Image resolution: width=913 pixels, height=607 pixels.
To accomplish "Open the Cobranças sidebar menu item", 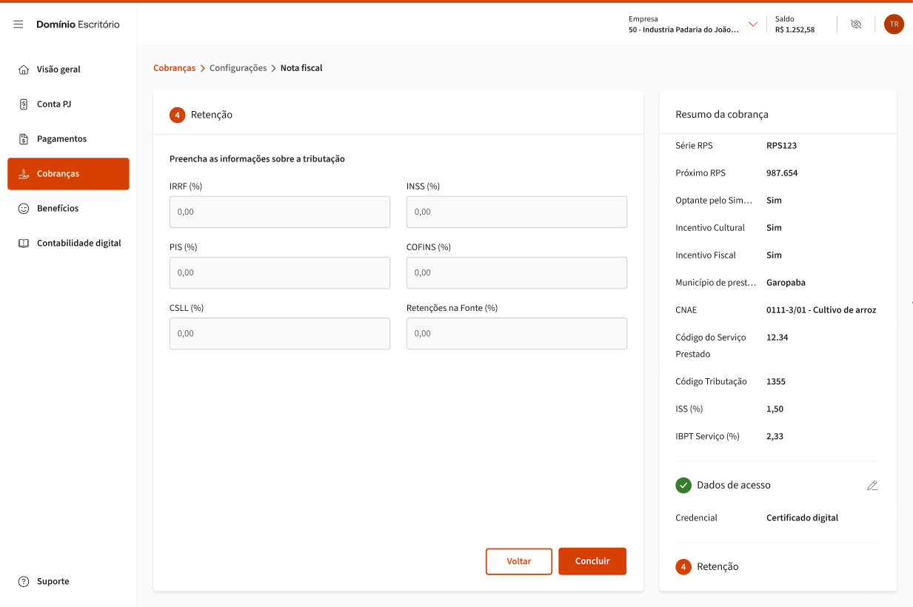I will pos(68,174).
